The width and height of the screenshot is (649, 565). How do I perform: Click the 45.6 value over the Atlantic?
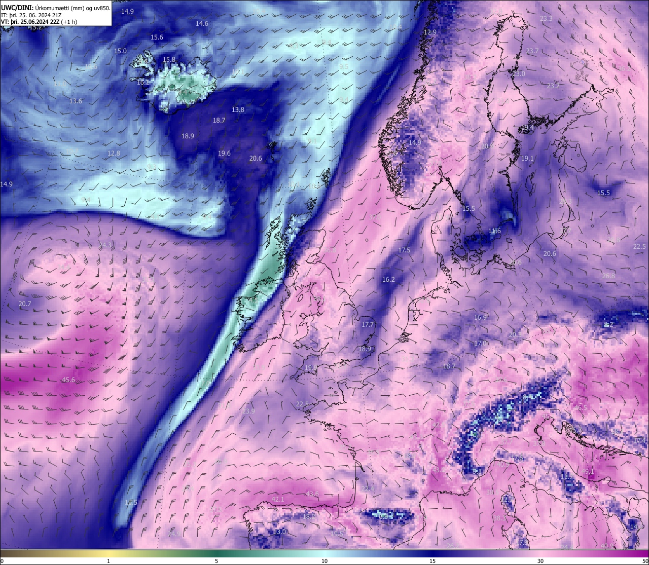68,380
